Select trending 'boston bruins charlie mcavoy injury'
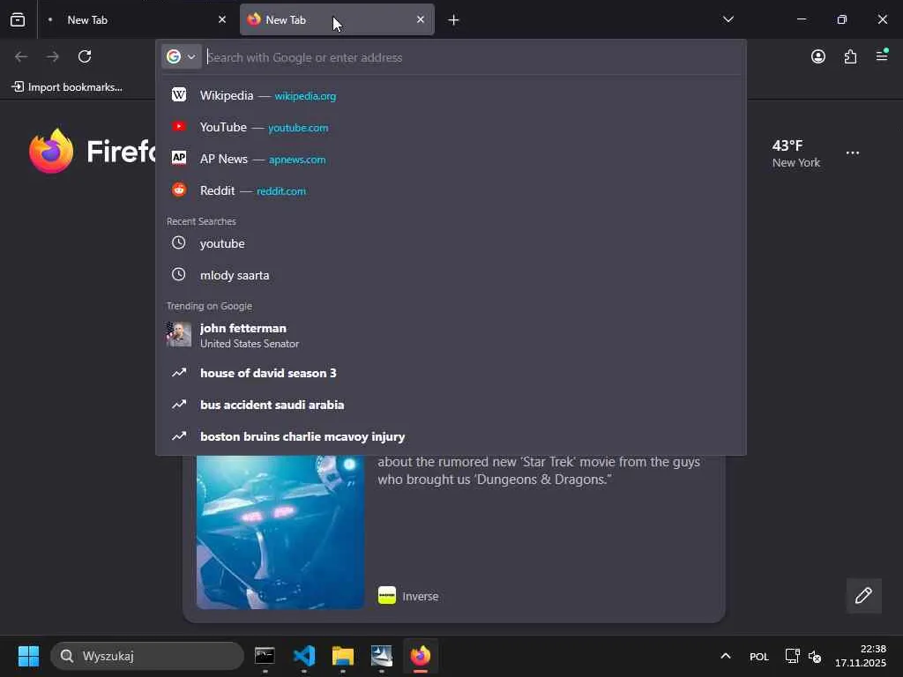 [x=451, y=436]
